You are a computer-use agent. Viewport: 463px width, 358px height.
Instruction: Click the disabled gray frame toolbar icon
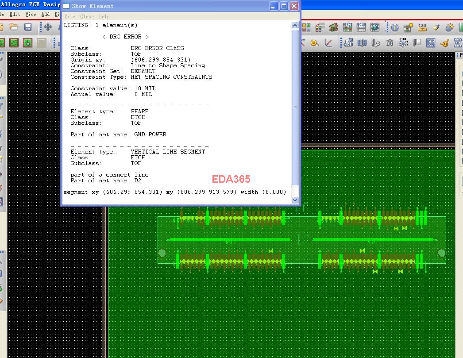[x=41, y=43]
